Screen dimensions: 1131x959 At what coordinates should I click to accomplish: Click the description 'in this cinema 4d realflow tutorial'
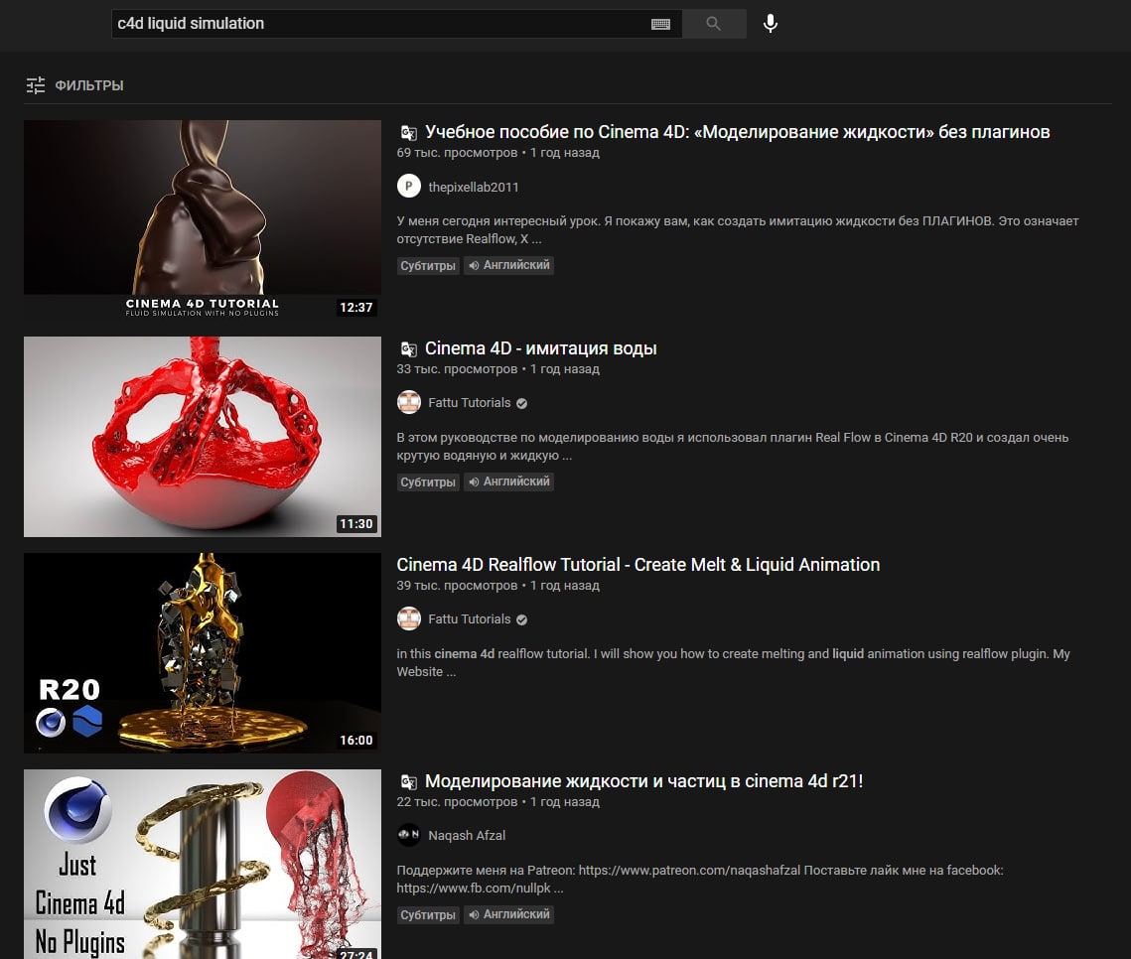coord(733,662)
